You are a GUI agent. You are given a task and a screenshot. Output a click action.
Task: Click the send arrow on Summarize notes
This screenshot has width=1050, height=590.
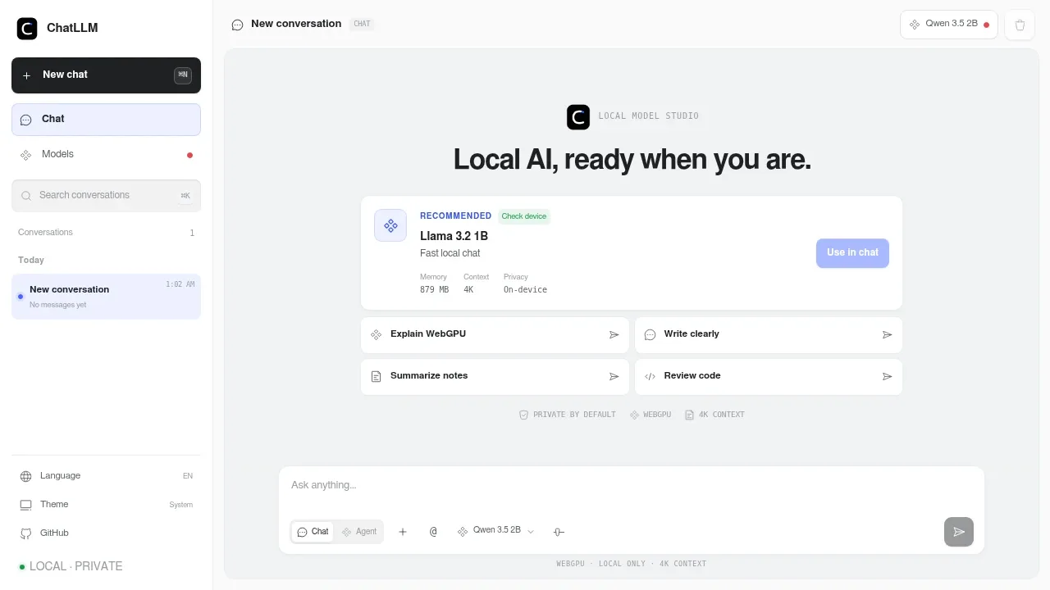(x=614, y=377)
